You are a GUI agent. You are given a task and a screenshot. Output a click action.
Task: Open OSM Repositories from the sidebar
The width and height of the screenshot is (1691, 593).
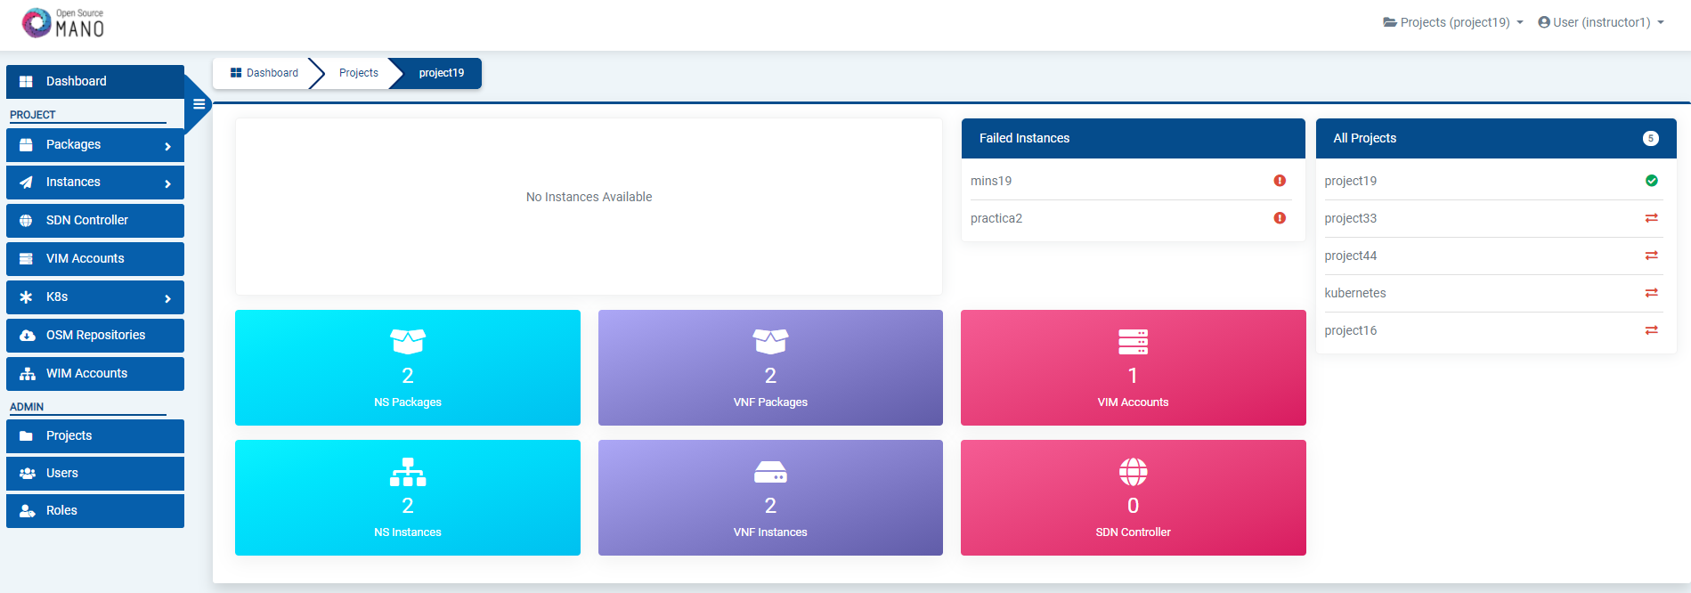click(95, 336)
